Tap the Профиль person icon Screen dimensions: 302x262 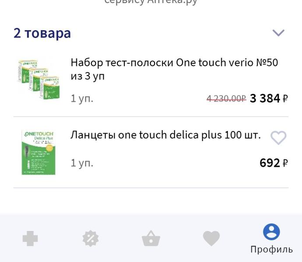(x=271, y=232)
